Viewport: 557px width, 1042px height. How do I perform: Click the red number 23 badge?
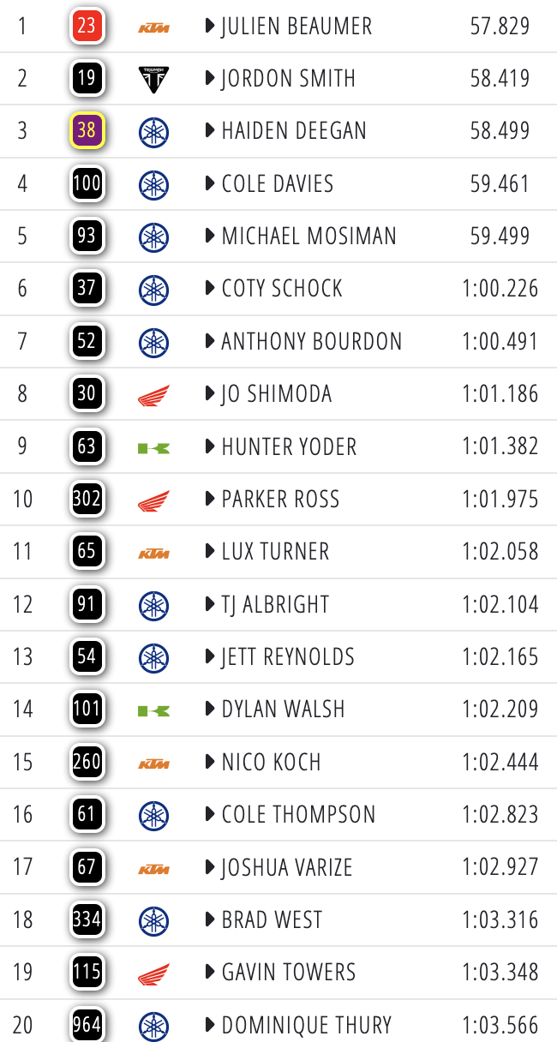(87, 27)
